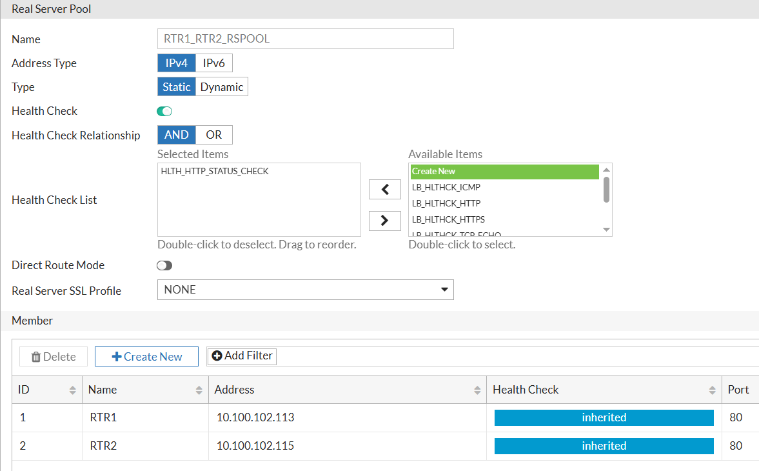The height and width of the screenshot is (471, 759).
Task: Toggle the Health Check switch off
Action: point(164,112)
